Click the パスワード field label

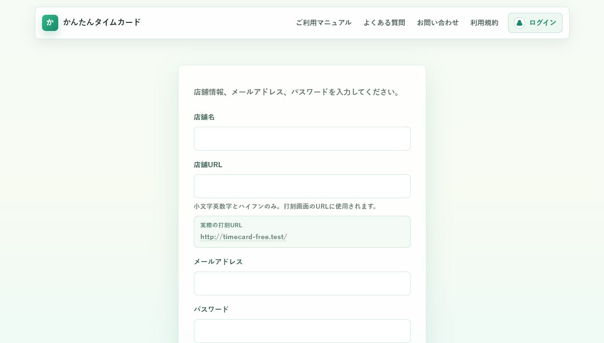(x=212, y=309)
